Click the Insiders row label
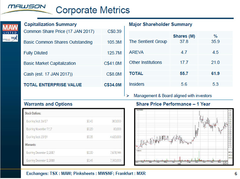The width and height of the screenshot is (240, 179). 137,84
